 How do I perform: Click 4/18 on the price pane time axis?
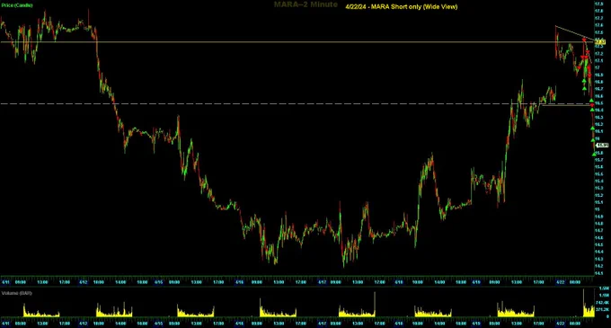(x=399, y=282)
